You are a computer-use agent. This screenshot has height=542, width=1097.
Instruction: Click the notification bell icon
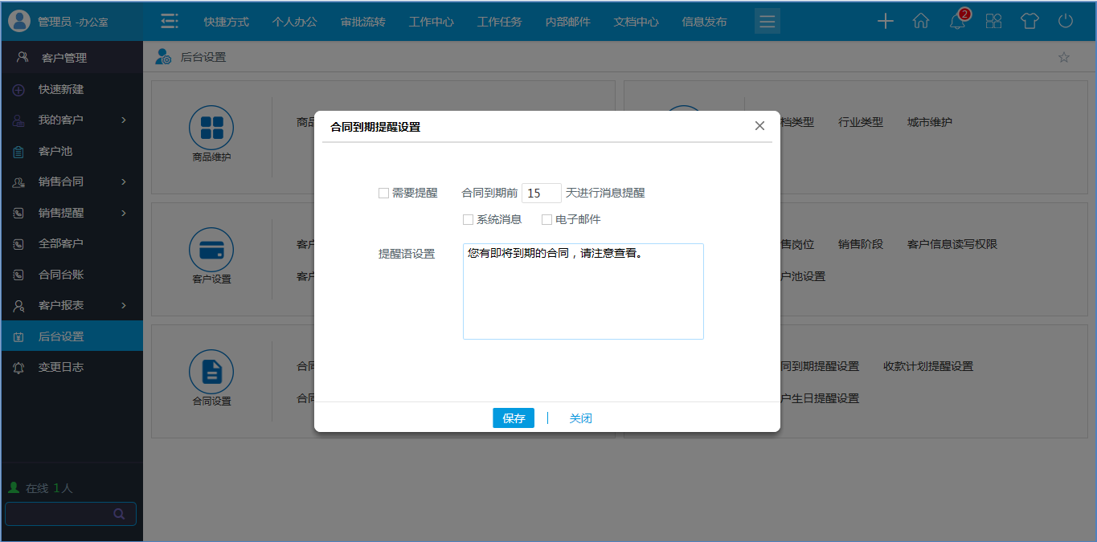click(x=957, y=22)
